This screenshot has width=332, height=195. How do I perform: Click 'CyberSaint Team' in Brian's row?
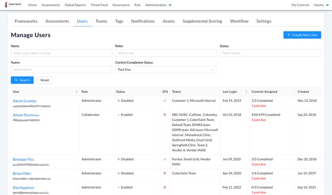(x=184, y=173)
